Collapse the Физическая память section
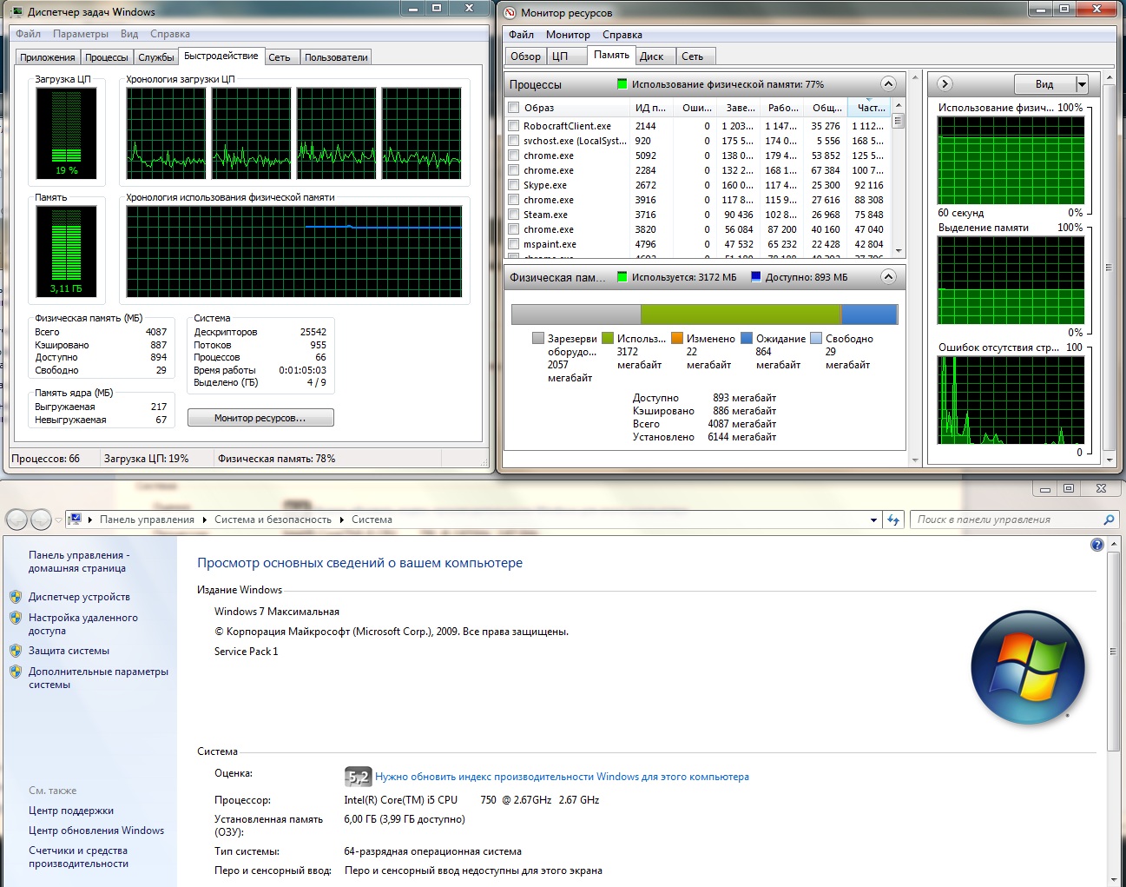The width and height of the screenshot is (1126, 887). [x=888, y=277]
